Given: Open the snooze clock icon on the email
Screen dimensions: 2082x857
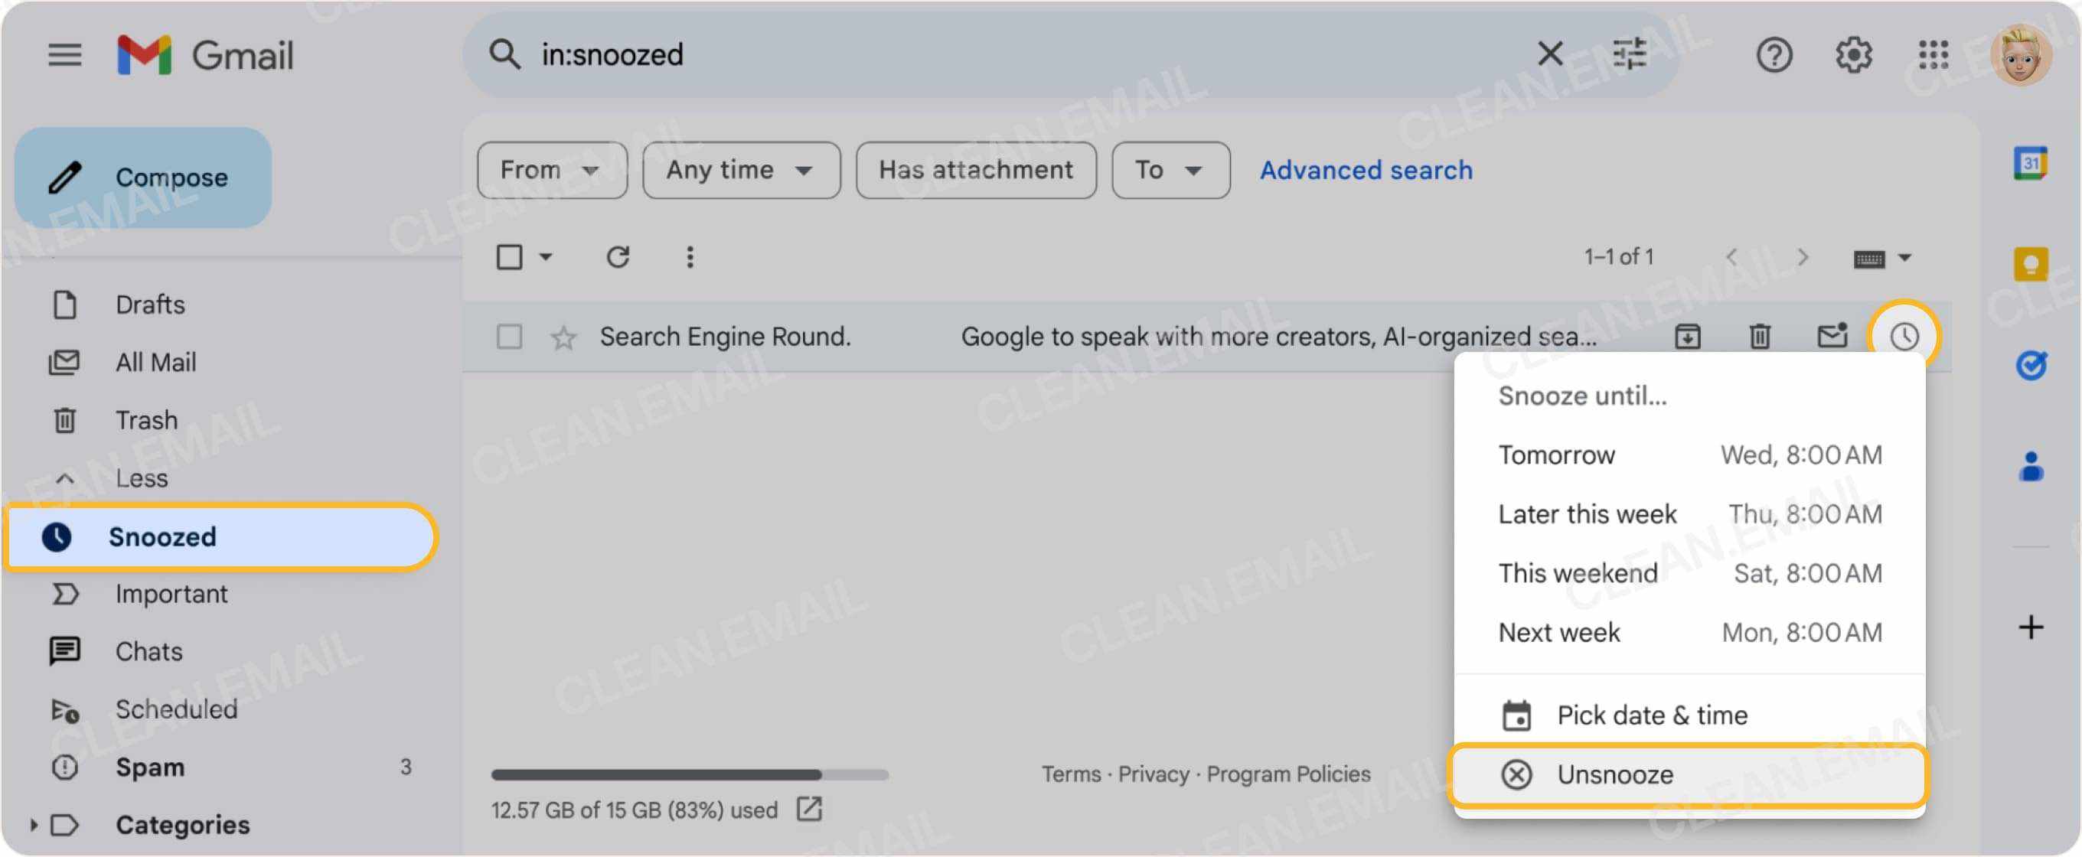Looking at the screenshot, I should click(x=1904, y=336).
